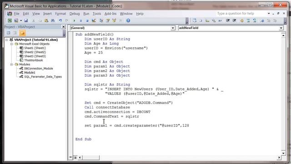This screenshot has height=164, width=291.
Task: Click the Cut scissors icon
Action: 33,20
